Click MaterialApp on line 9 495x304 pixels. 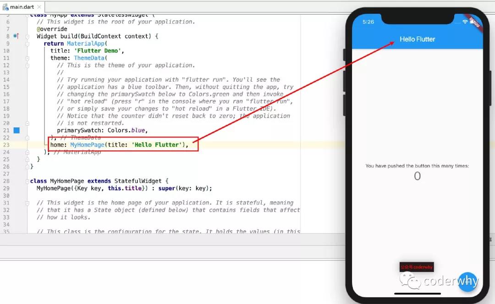coord(86,44)
